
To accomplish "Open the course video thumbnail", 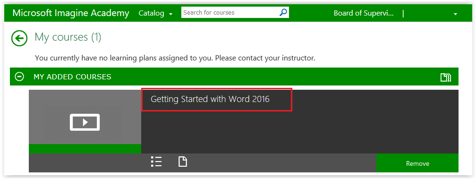I will (x=85, y=117).
